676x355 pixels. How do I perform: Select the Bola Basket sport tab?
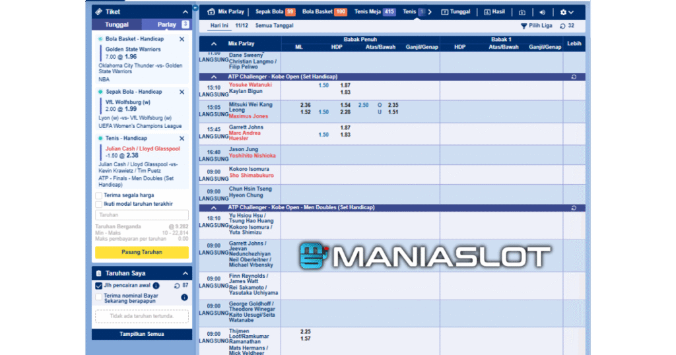pos(324,12)
